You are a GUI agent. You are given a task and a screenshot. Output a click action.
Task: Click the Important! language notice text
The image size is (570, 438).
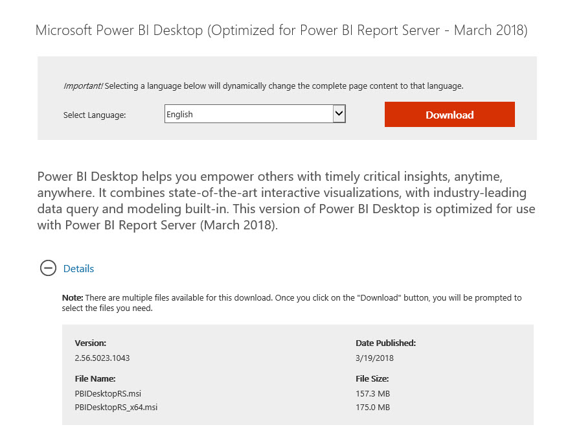[x=263, y=86]
